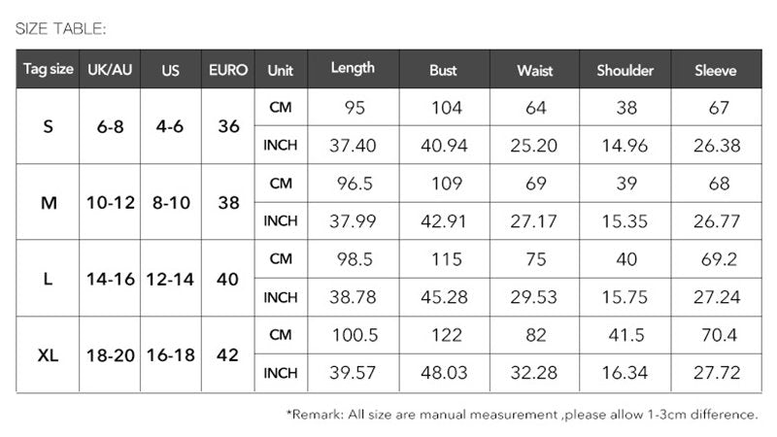Click the "Shoulder" column header
The height and width of the screenshot is (437, 777).
625,70
